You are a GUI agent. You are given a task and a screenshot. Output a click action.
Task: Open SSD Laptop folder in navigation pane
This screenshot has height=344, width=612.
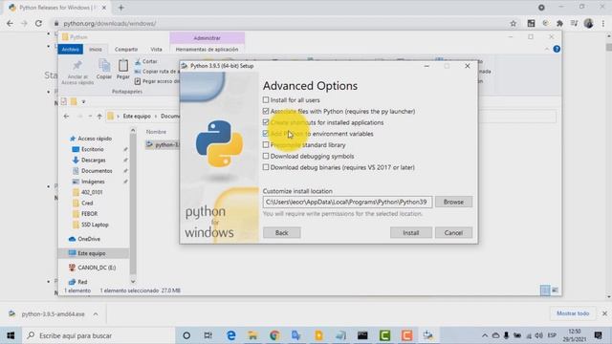[95, 225]
